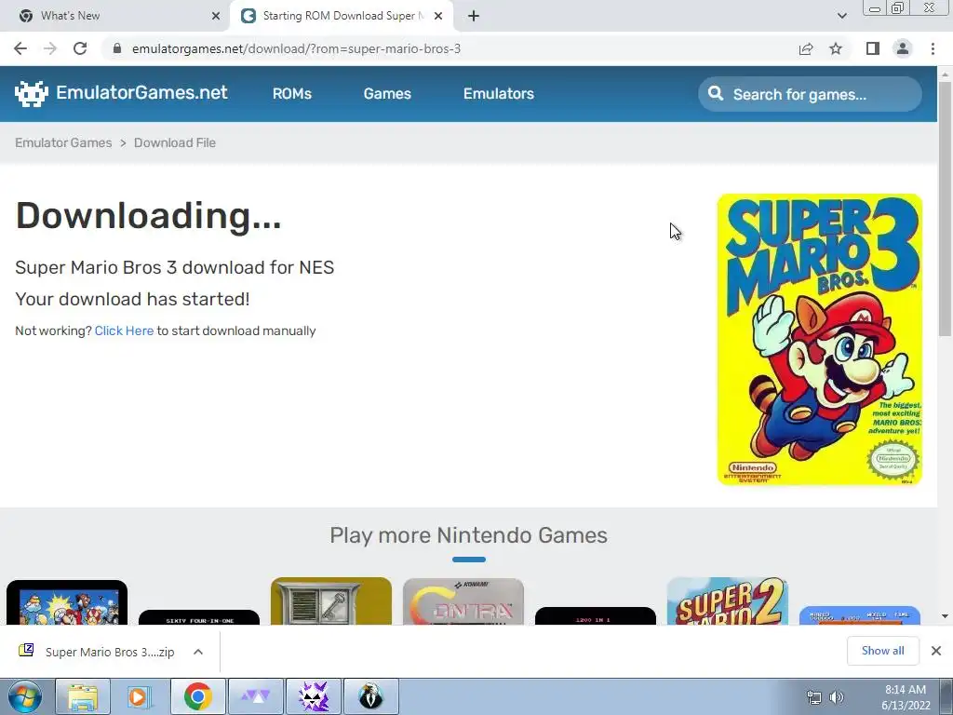This screenshot has width=953, height=715.
Task: Open the media player taskbar icon
Action: (139, 696)
